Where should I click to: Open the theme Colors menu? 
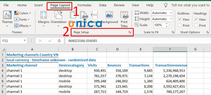point(23,13)
